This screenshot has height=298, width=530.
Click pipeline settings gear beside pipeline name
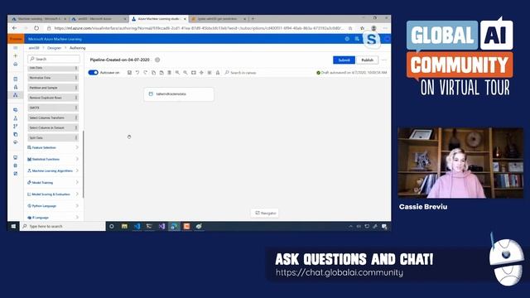[157, 60]
